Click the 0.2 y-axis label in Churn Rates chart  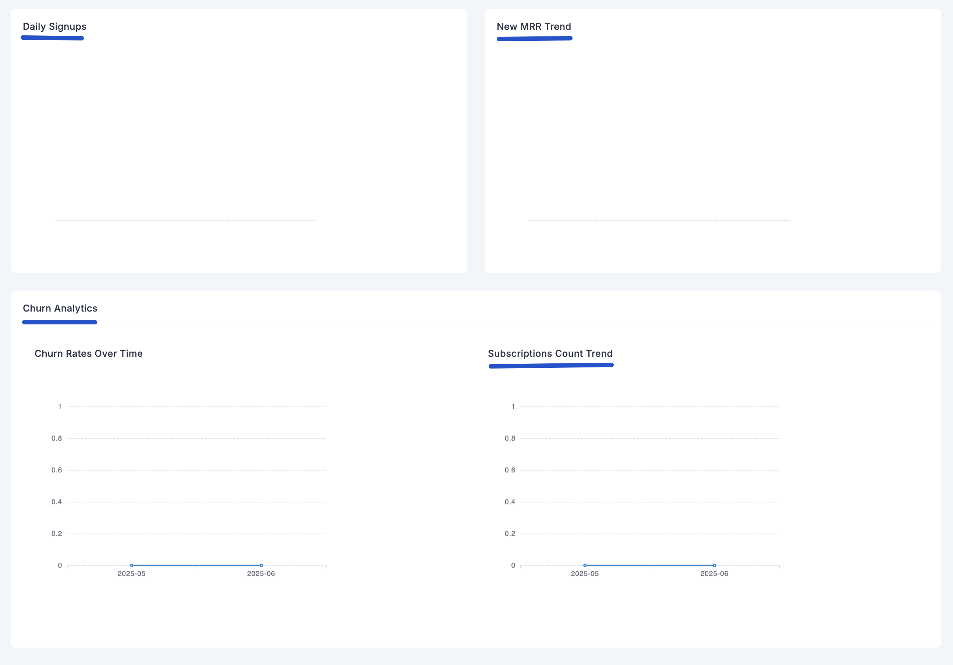click(56, 534)
